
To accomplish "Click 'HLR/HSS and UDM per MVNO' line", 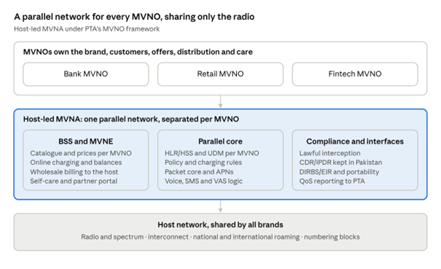I will 212,153.
